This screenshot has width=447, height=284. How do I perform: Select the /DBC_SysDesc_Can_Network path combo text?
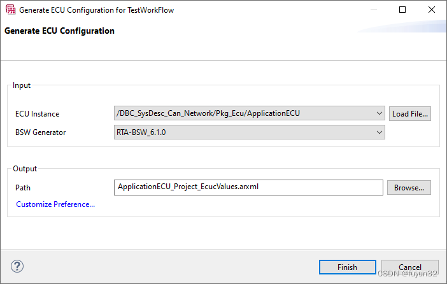208,113
